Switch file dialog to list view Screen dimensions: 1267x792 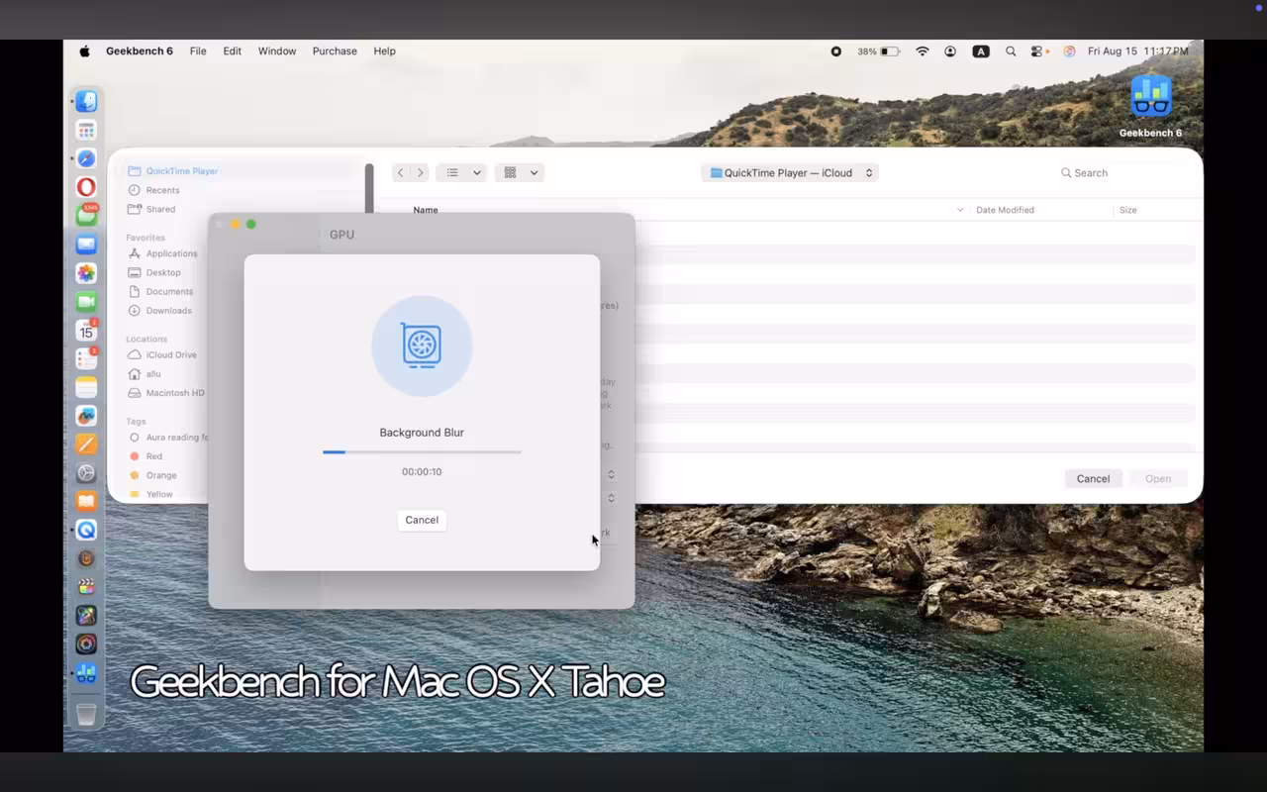click(452, 172)
